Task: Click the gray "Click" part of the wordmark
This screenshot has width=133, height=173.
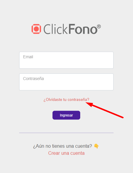Action: (x=55, y=29)
